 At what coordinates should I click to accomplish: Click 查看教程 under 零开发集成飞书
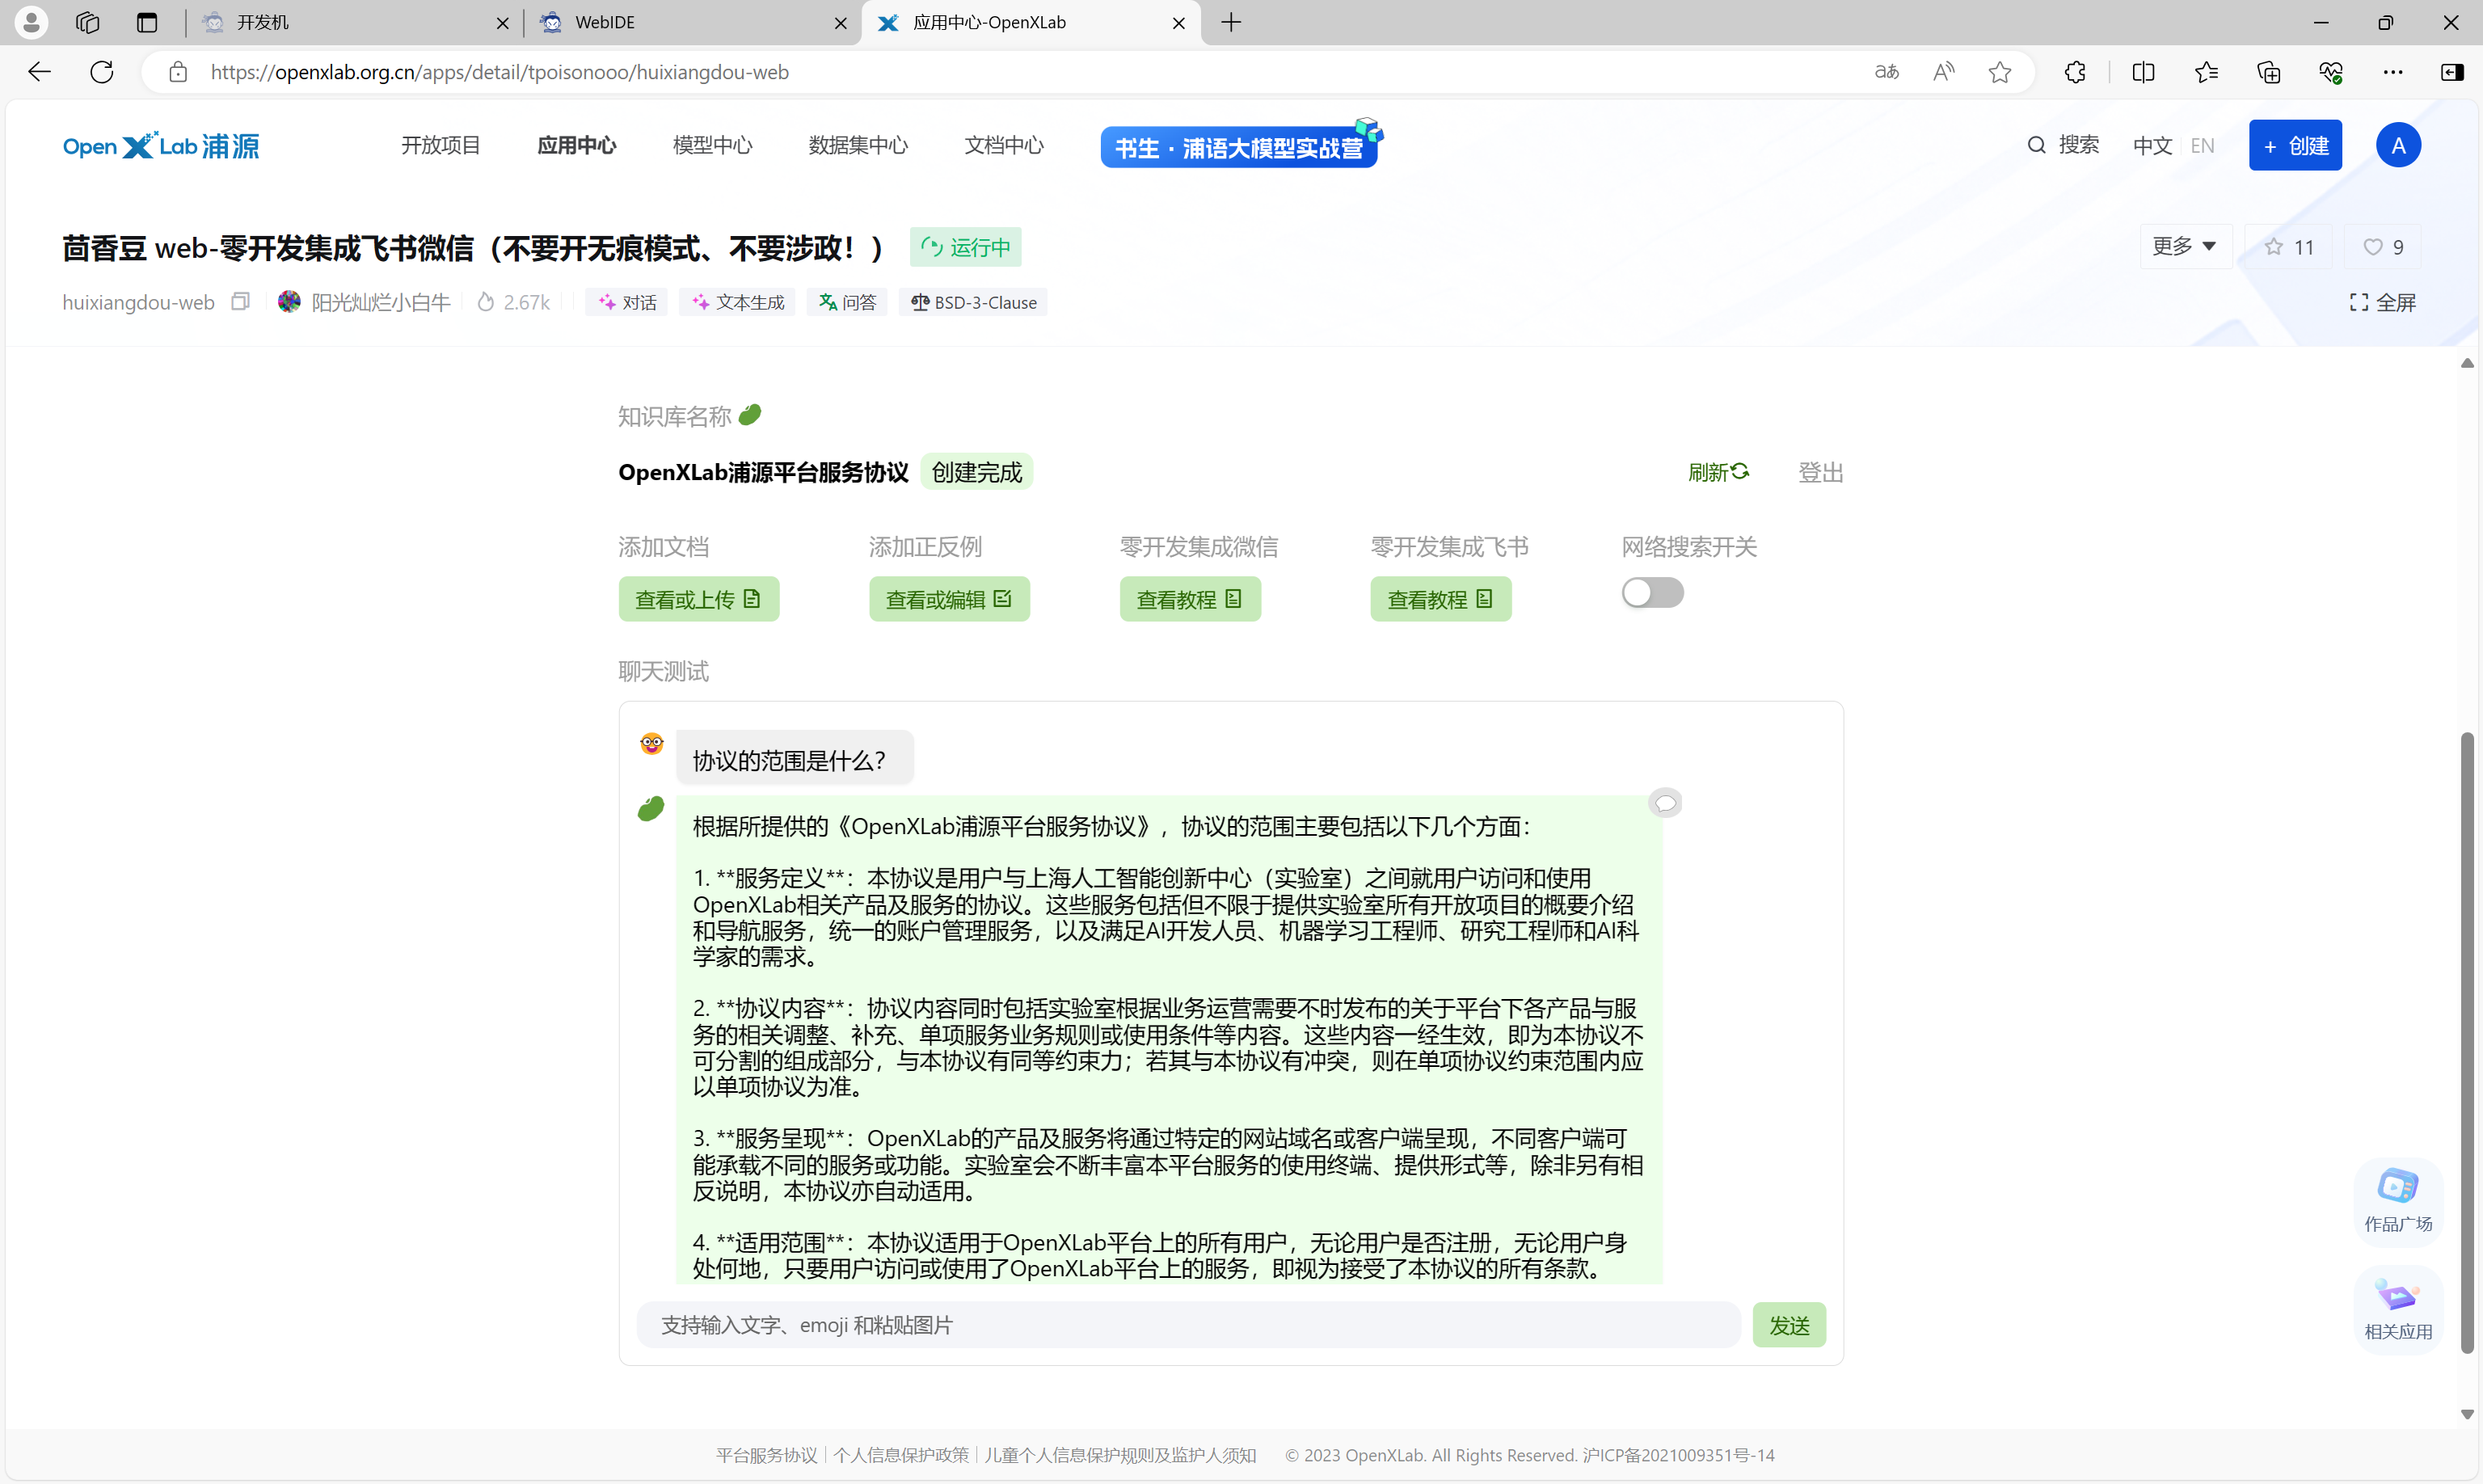[x=1441, y=599]
